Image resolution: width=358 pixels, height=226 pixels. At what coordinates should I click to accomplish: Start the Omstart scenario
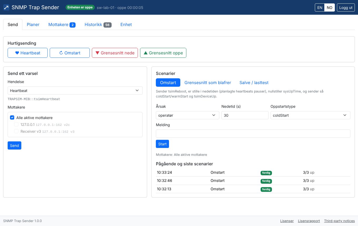point(162,144)
